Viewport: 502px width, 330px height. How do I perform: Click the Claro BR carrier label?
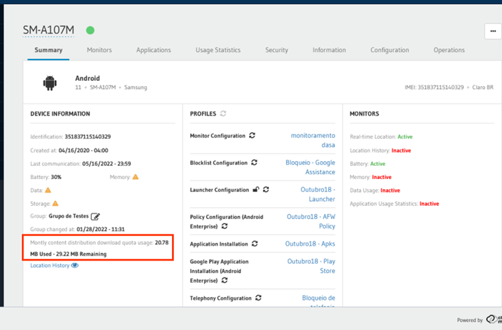click(483, 88)
